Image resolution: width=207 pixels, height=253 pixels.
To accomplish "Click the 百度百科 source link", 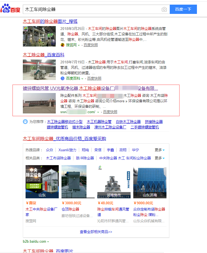I will click(x=73, y=78).
